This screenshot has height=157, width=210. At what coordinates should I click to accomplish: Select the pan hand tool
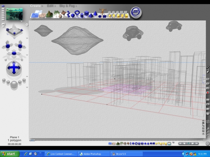point(208,136)
